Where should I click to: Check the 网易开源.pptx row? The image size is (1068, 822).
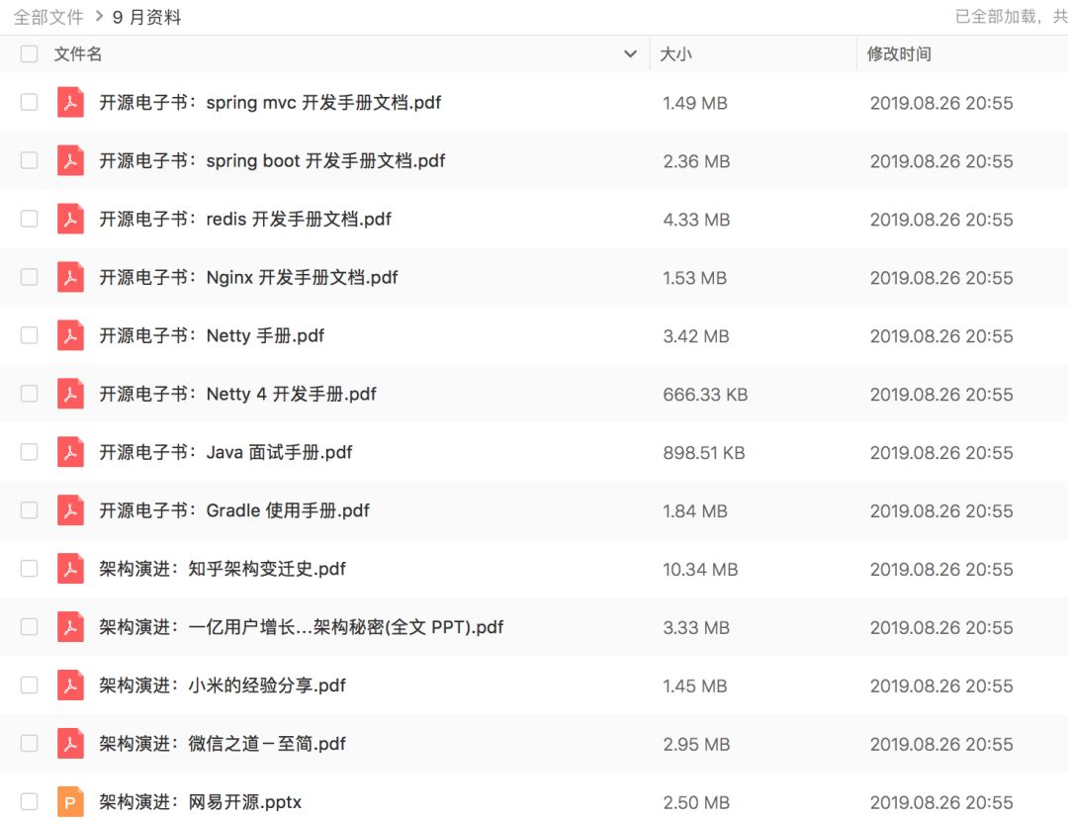[30, 801]
